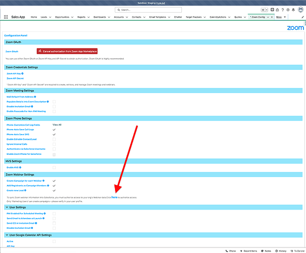This screenshot has width=306, height=253.
Task: Toggle Send ICS in Invitation Email checkbox
Action: click(x=54, y=223)
